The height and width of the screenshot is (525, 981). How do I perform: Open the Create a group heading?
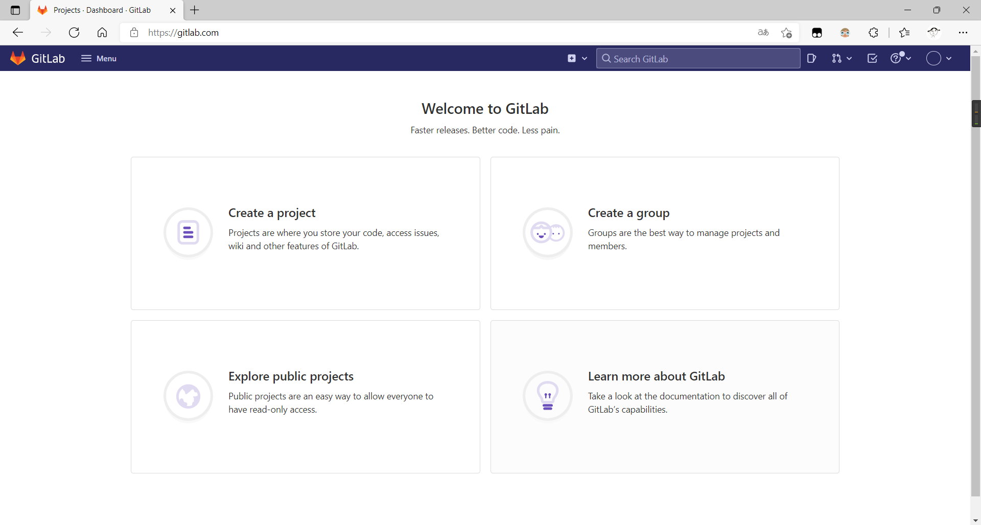point(628,213)
